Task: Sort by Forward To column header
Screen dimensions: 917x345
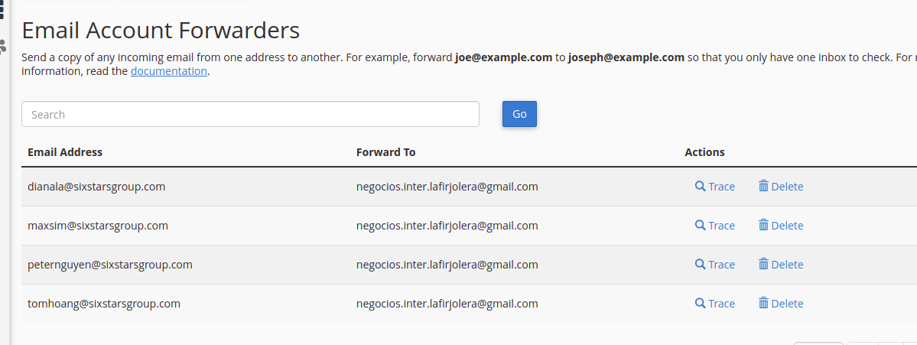Action: (385, 152)
